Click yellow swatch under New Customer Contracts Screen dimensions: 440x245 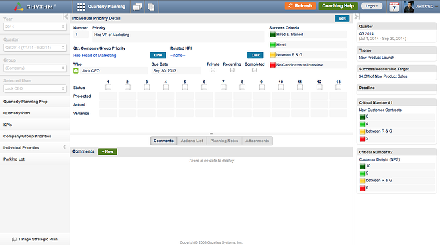click(x=362, y=131)
